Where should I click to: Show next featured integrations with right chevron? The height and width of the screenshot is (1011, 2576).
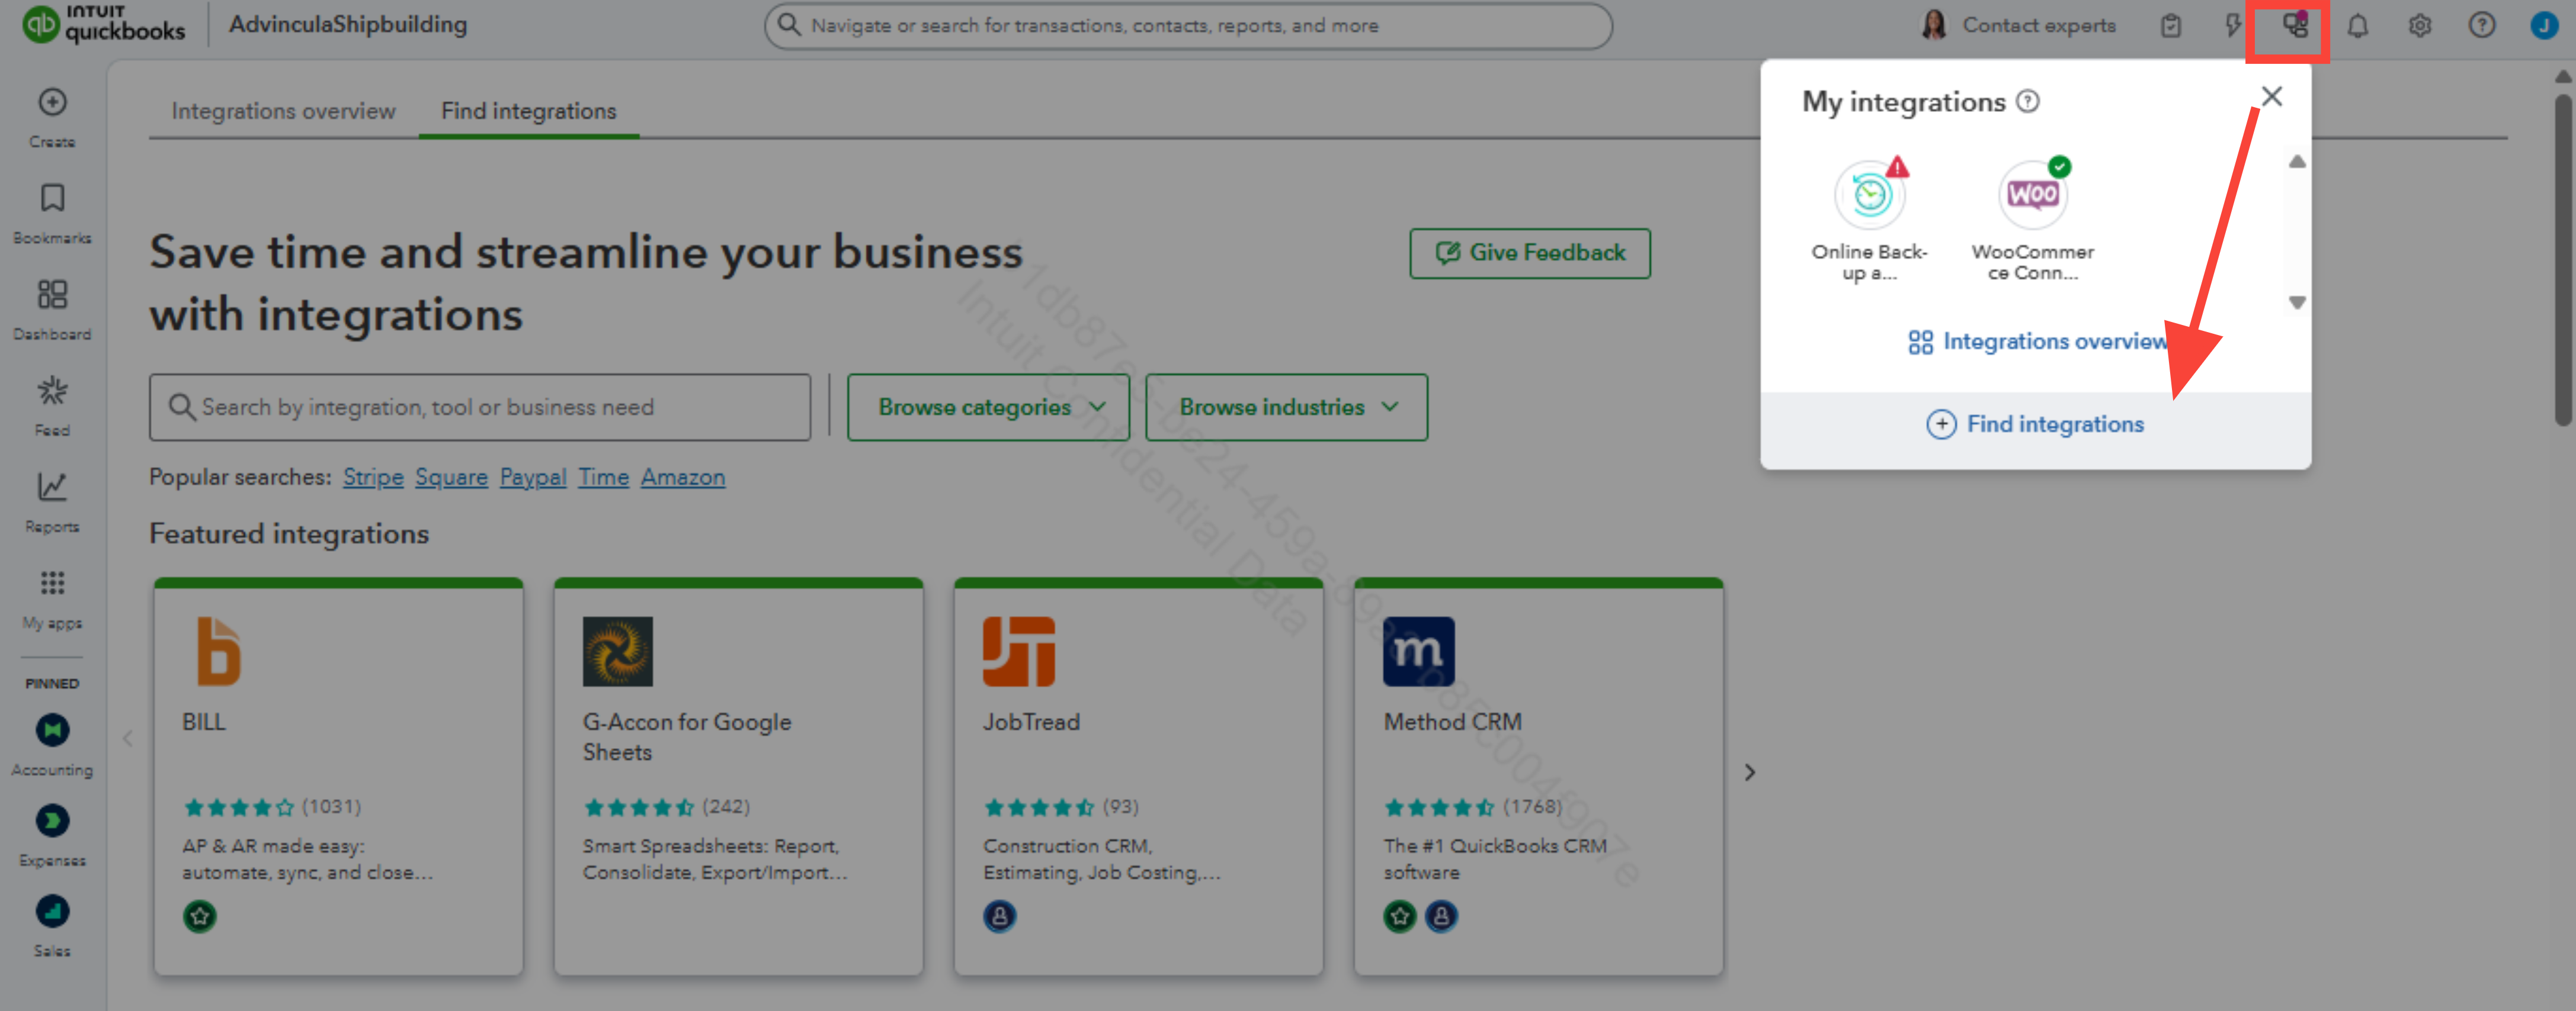tap(1749, 772)
